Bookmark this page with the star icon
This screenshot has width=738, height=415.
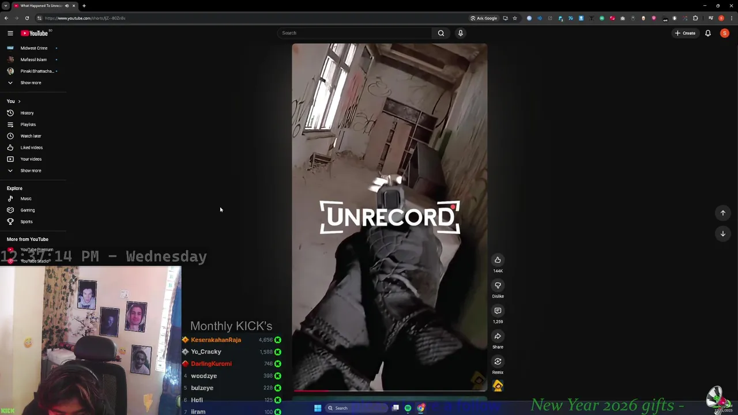point(515,18)
